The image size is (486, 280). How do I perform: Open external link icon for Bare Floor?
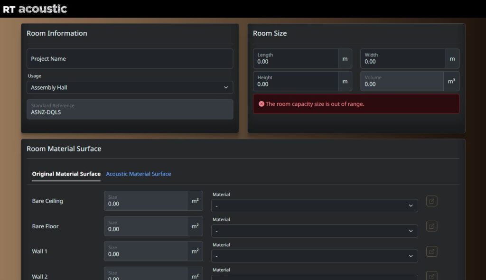click(431, 226)
